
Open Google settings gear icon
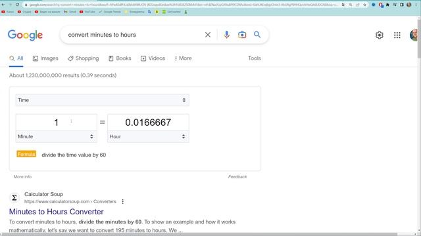point(379,35)
